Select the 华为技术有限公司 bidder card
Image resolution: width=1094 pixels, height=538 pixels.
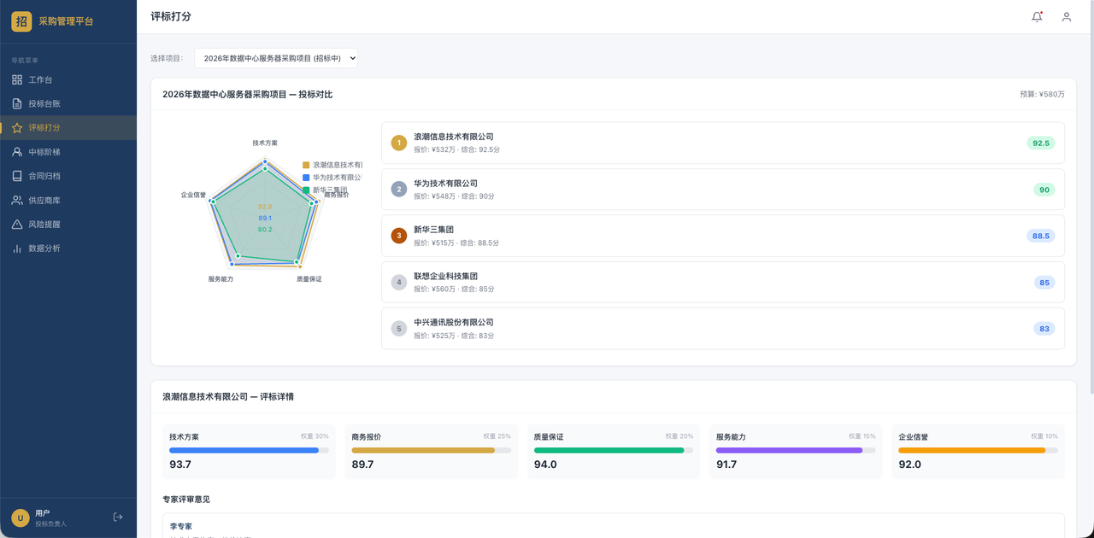point(723,190)
